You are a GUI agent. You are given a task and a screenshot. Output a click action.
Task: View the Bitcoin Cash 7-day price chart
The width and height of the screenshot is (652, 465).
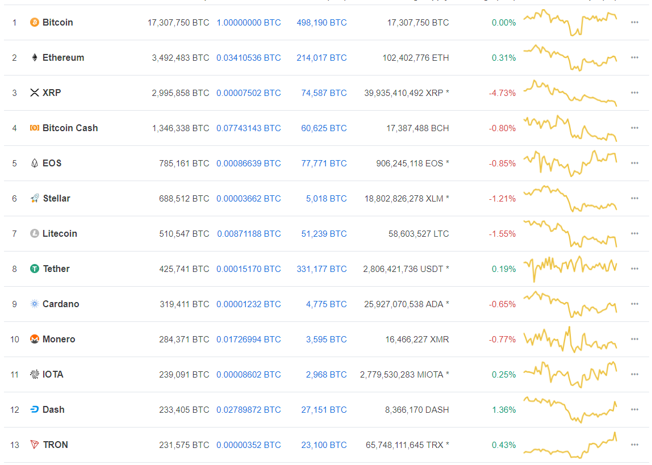pos(570,128)
